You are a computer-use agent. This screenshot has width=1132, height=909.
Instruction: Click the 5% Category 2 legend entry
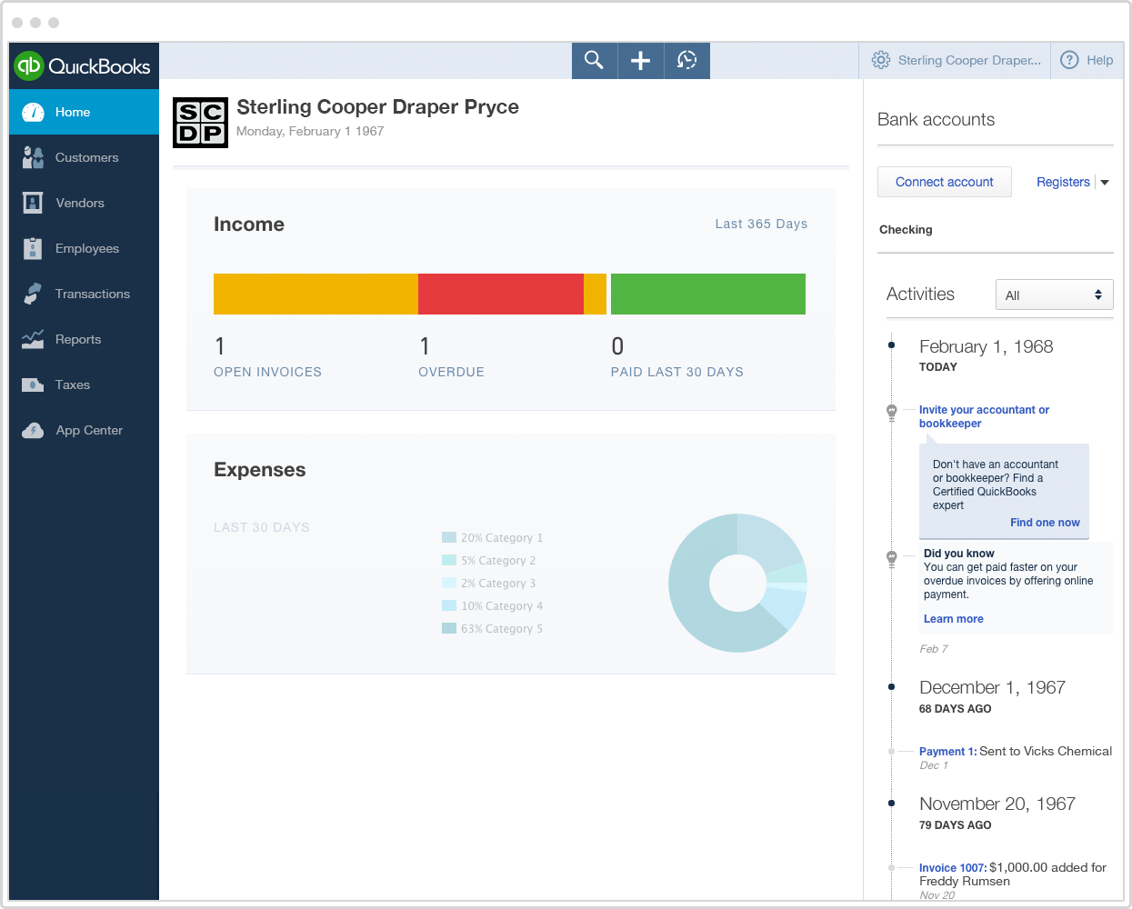point(488,561)
